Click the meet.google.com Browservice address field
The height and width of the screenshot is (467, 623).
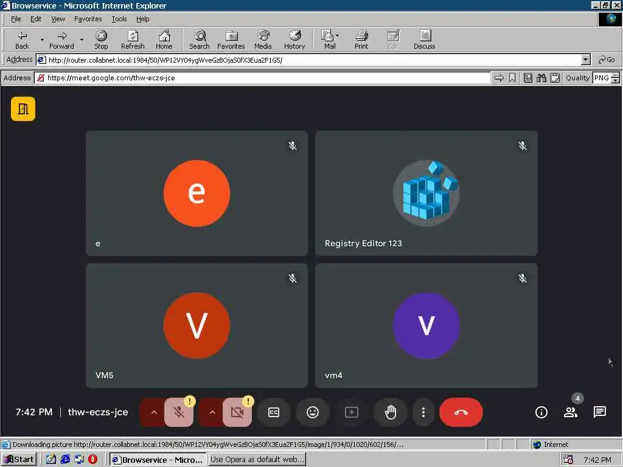pos(262,78)
